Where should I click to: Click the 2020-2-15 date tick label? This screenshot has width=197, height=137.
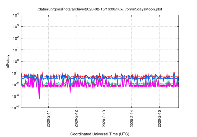(x=159, y=119)
